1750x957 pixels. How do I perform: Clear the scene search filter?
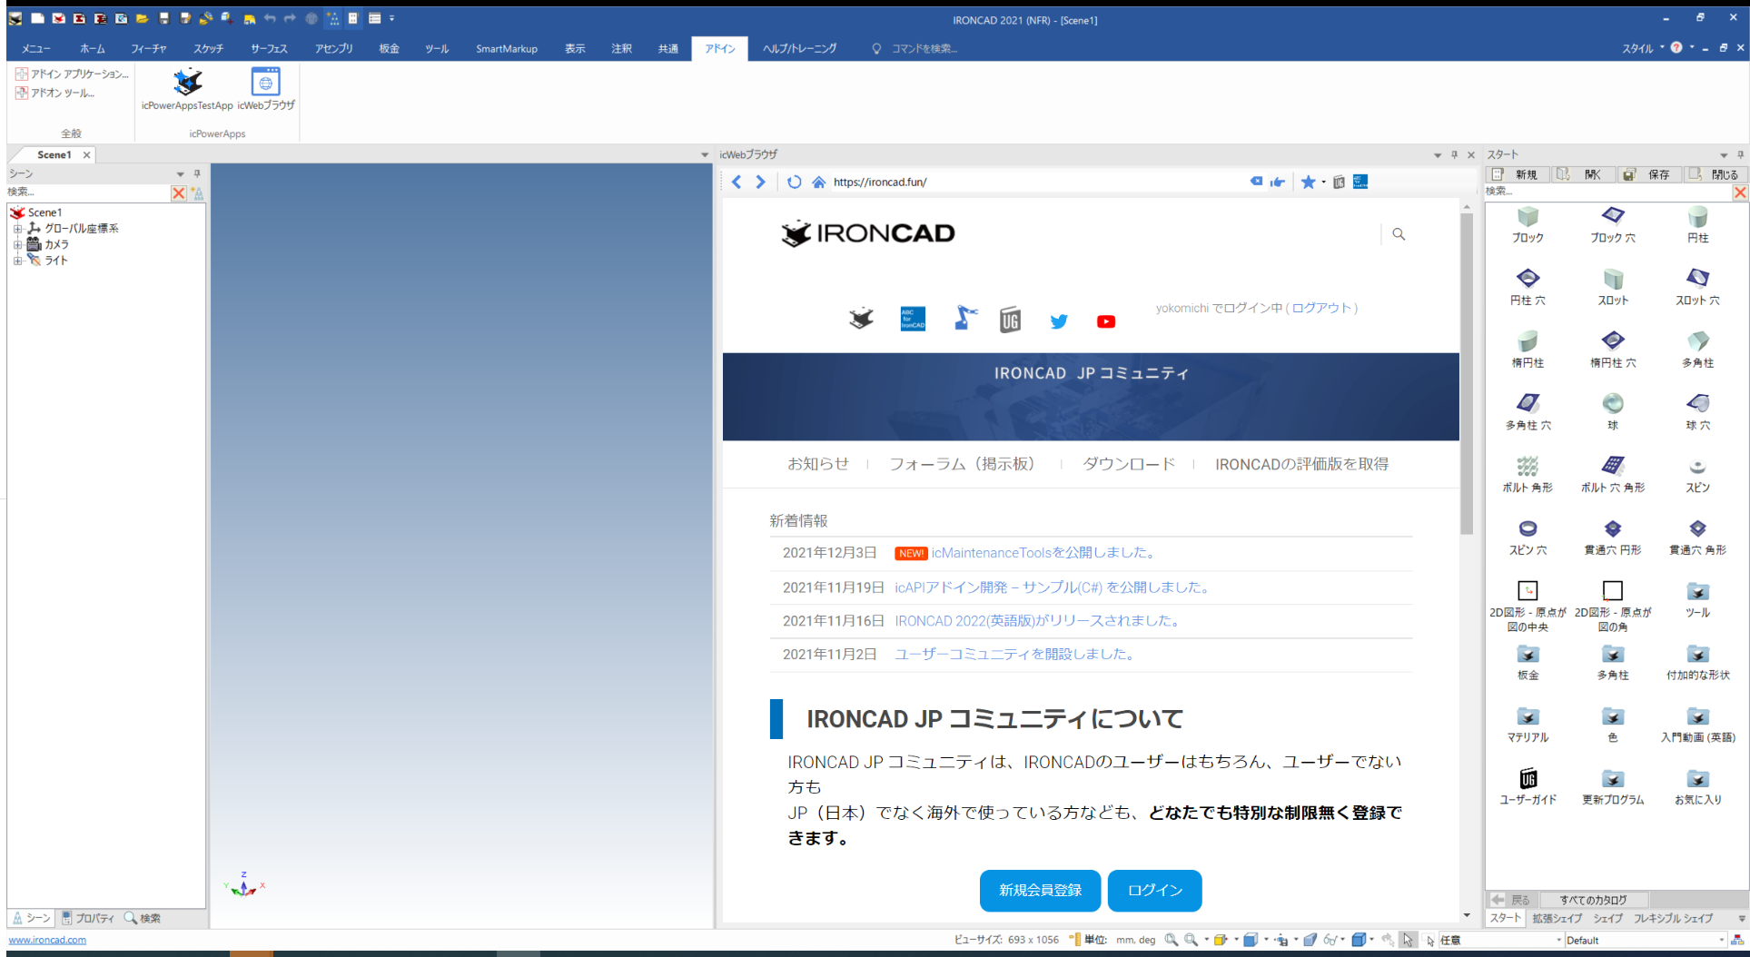point(179,192)
